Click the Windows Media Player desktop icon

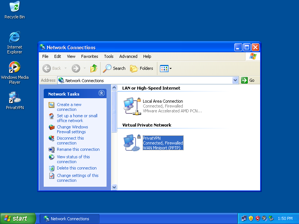point(15,68)
